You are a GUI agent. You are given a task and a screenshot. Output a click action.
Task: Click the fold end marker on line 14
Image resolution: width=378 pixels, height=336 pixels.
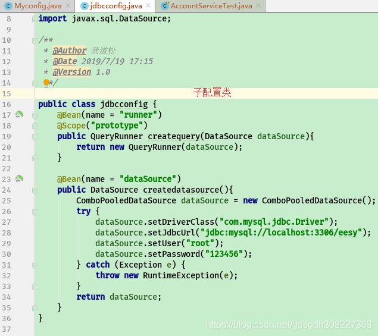tap(35, 83)
